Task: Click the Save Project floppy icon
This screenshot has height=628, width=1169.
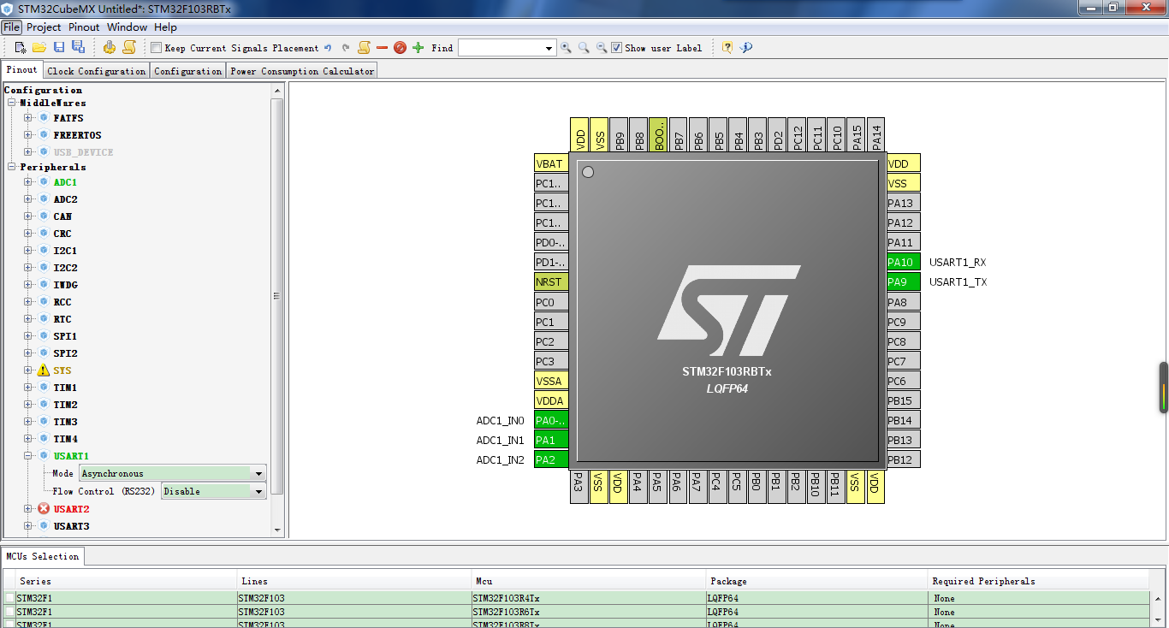Action: pyautogui.click(x=59, y=48)
